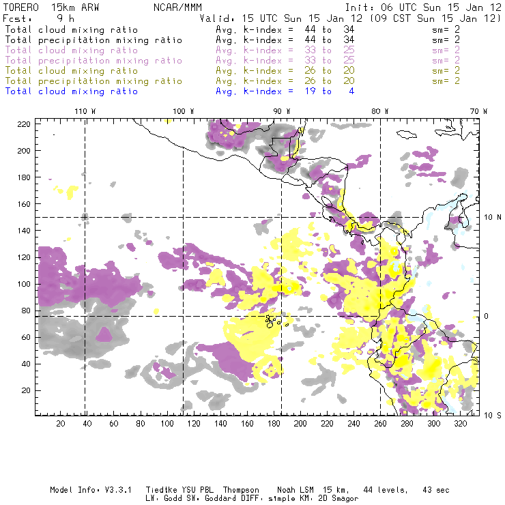
Task: Select "Avg. k-index = 33 to 25" on purple precipitation row
Action: [285, 61]
